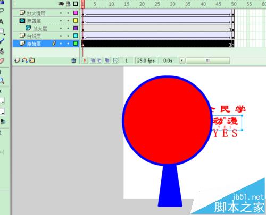Screen dimensions: 266x215
Task: Click green outline swatch of 原始层
Action: [76, 44]
